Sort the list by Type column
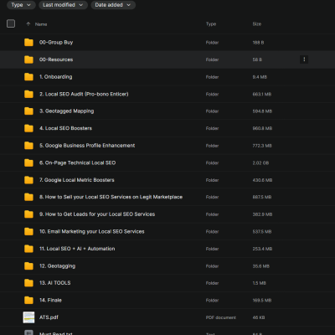 pyautogui.click(x=211, y=24)
